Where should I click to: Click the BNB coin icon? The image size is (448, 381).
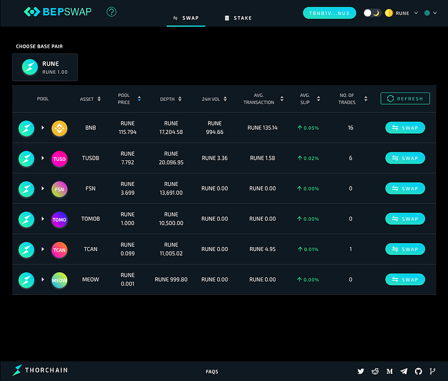point(59,128)
